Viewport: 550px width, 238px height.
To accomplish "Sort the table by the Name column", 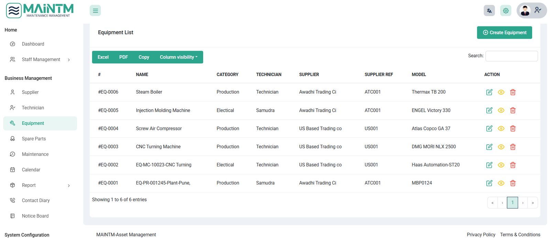I will 142,74.
